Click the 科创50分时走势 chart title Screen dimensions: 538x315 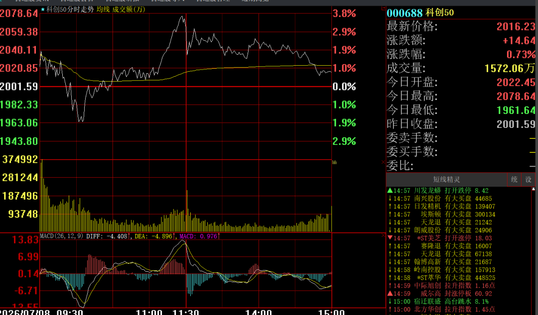click(x=70, y=9)
